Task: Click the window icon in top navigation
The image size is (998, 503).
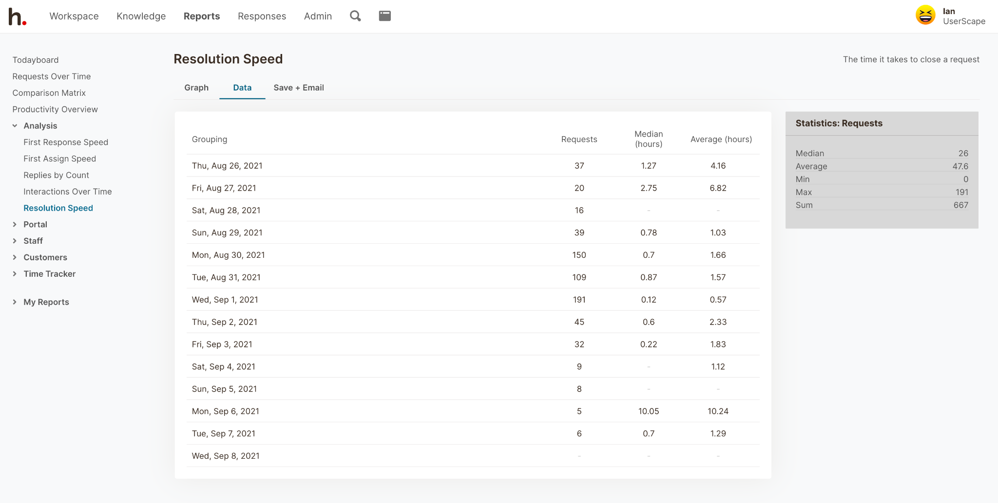Action: [384, 16]
